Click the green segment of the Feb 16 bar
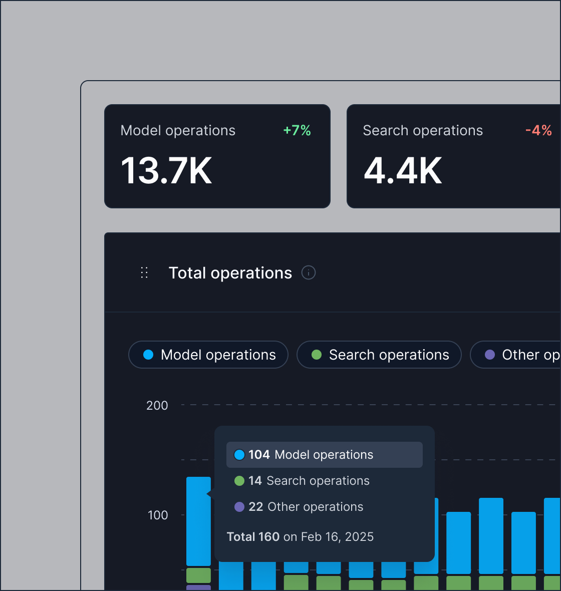 [x=198, y=575]
